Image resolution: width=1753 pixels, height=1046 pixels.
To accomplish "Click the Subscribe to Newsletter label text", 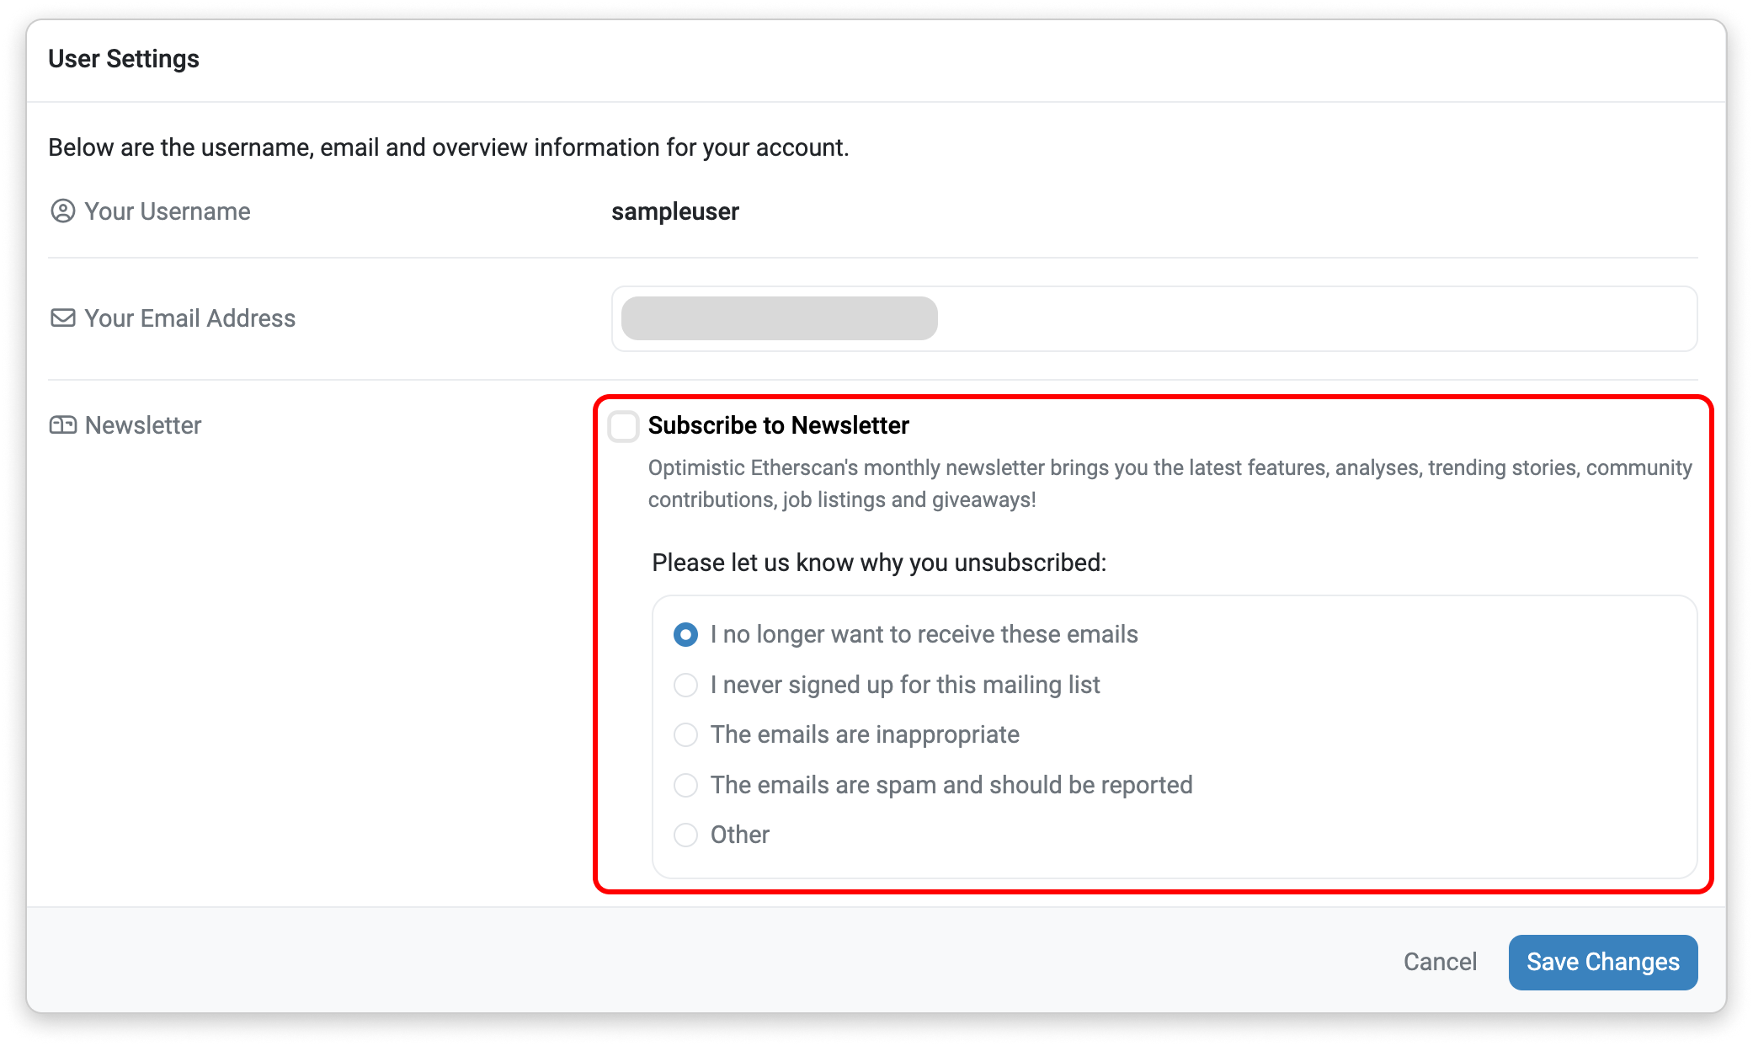I will pos(779,425).
